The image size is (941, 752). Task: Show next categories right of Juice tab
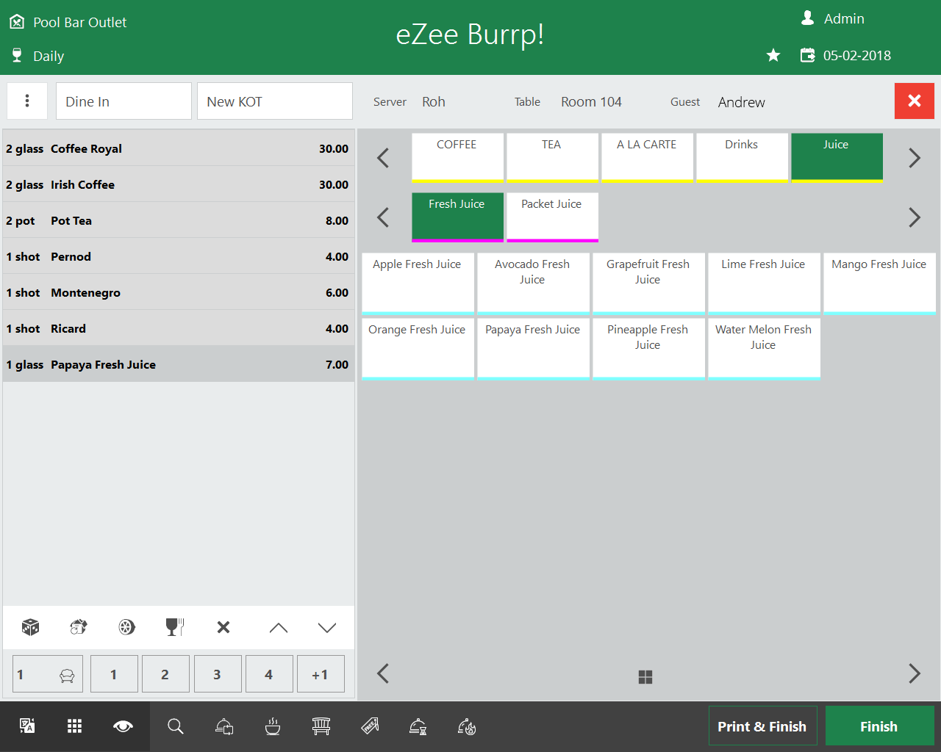915,158
